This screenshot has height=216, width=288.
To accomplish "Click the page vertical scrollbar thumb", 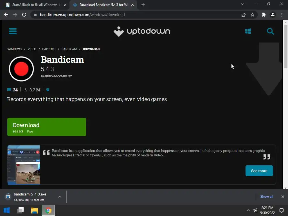I will pos(285,46).
